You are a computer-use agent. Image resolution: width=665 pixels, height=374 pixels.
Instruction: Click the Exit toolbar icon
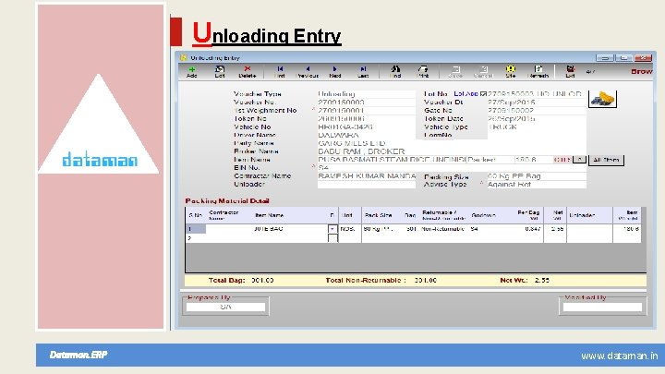pos(571,72)
